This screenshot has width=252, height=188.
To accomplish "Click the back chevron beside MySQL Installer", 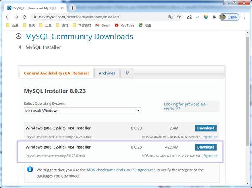I will click(20, 47).
